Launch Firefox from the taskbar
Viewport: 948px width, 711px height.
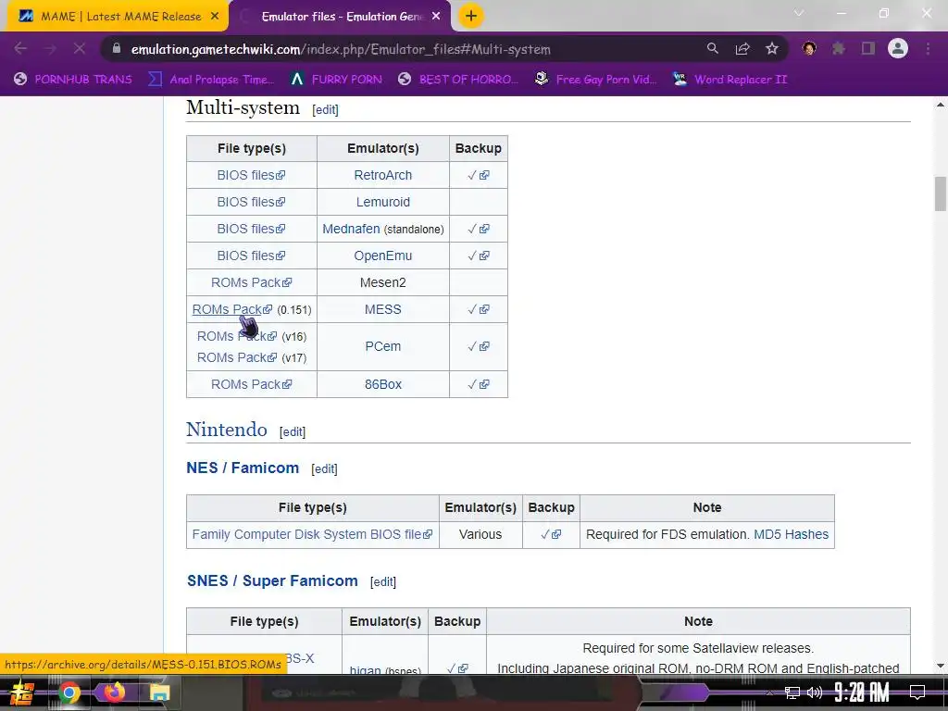pos(114,692)
